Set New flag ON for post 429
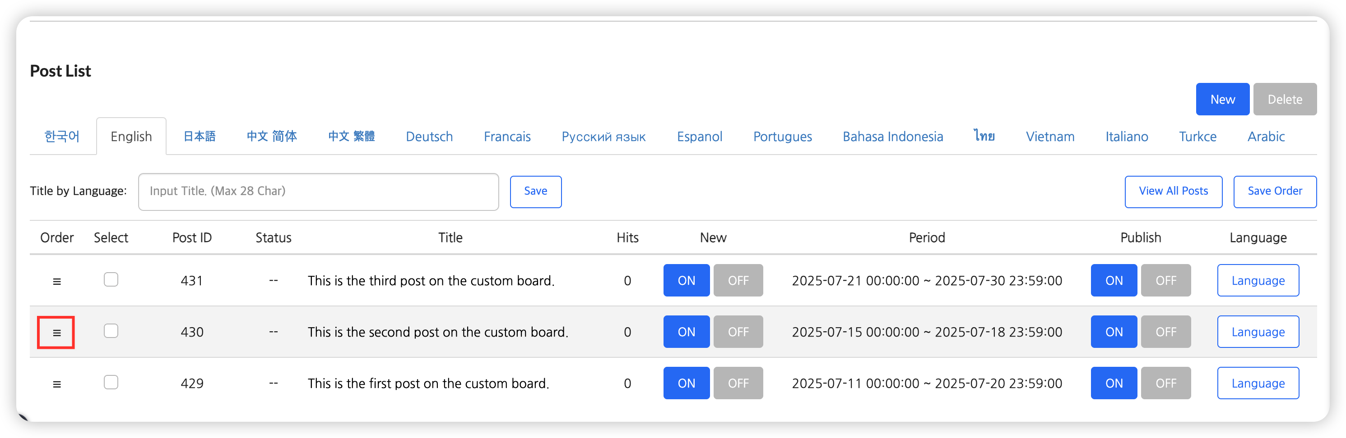1346x438 pixels. (686, 383)
